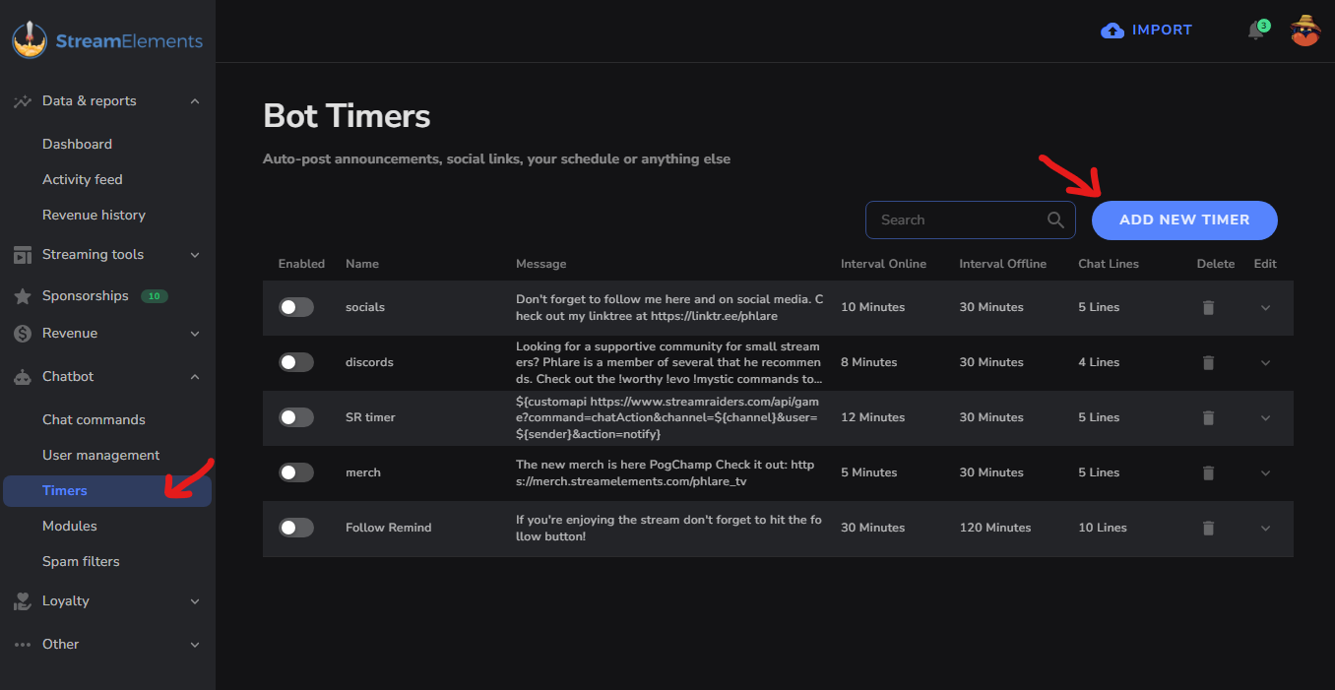Click the Interval Online column header
This screenshot has width=1335, height=690.
(x=883, y=264)
